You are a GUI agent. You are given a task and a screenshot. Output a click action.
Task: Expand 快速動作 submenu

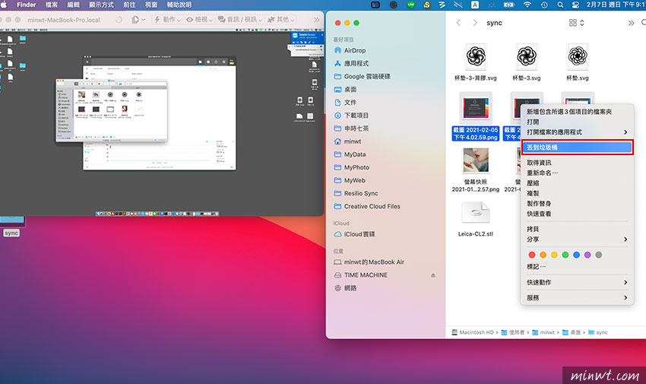(575, 282)
